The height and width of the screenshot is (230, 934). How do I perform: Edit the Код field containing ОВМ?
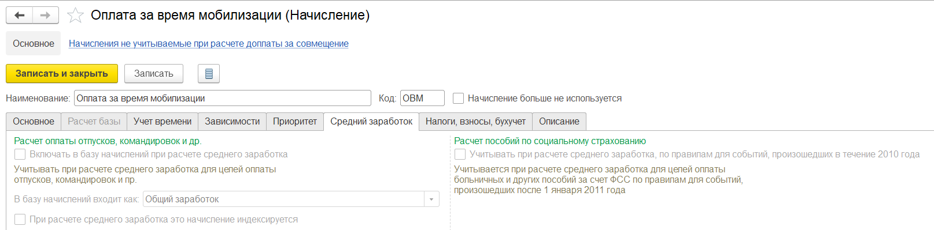(x=422, y=98)
